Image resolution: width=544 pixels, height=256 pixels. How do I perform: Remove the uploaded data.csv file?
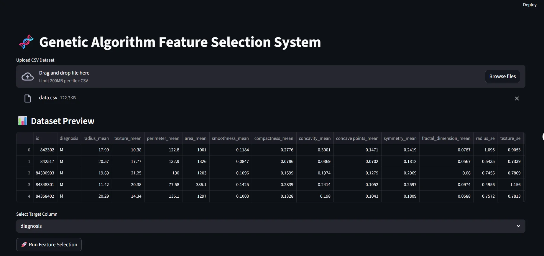[x=517, y=98]
